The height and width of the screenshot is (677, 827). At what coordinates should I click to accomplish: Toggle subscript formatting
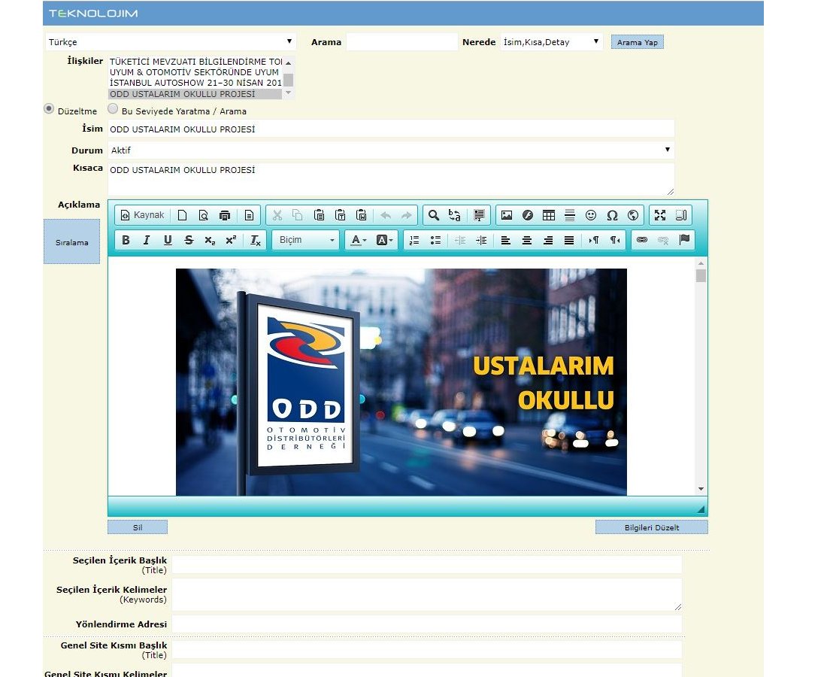tap(210, 240)
